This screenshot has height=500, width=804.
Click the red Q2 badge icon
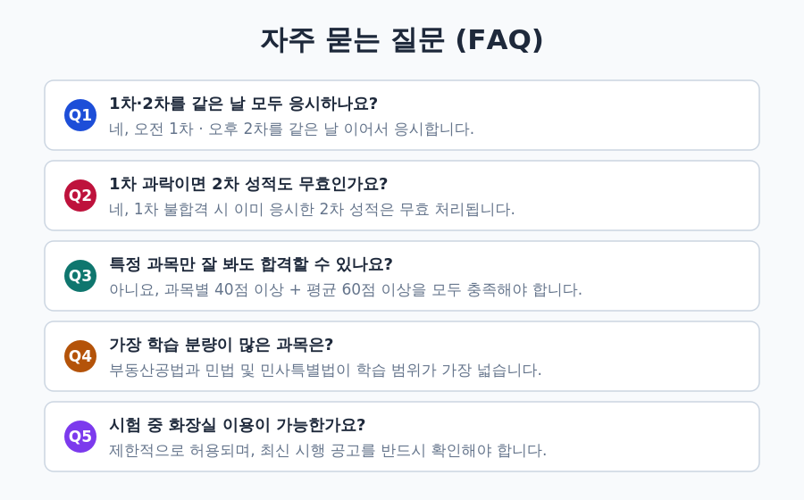coord(80,196)
